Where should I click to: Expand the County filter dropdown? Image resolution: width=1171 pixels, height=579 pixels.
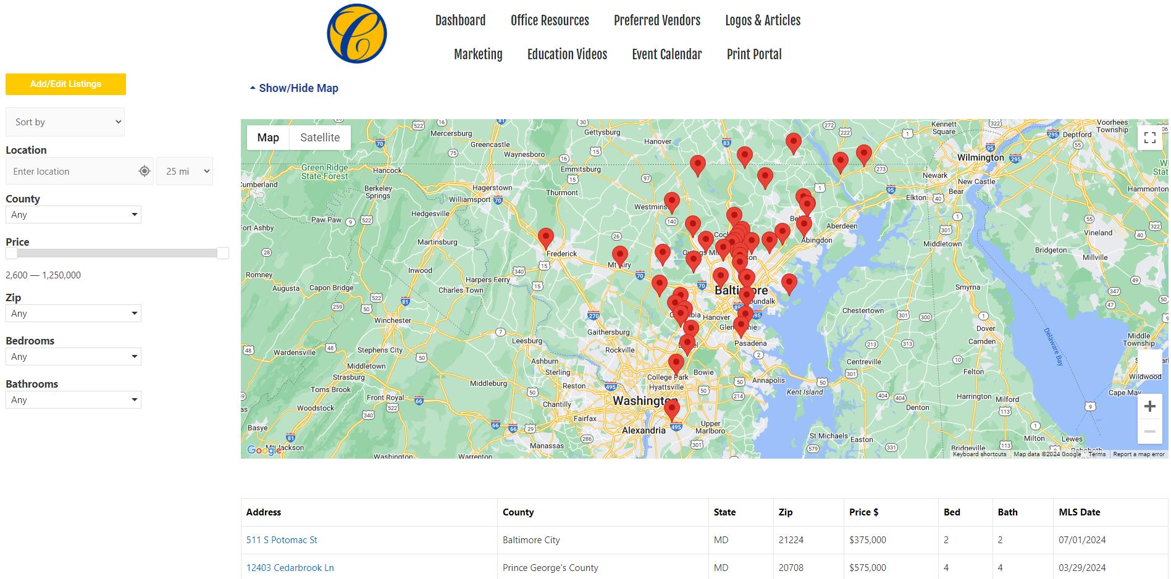73,214
